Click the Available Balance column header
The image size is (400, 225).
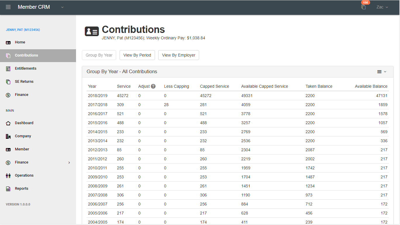tap(371, 86)
